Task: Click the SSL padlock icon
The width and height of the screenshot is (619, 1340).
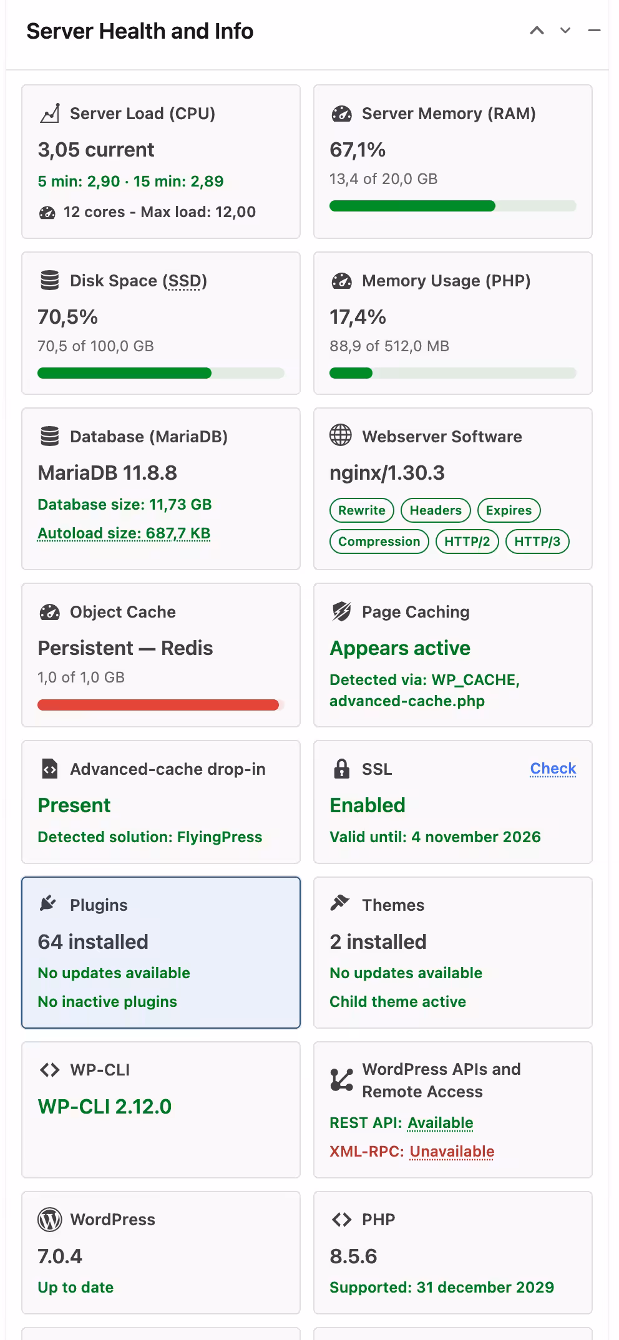Action: point(341,769)
